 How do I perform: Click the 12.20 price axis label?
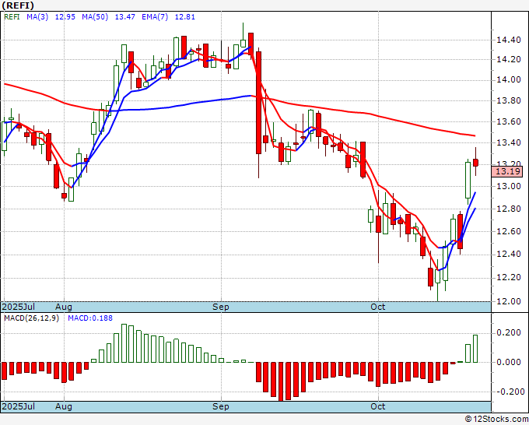(509, 278)
